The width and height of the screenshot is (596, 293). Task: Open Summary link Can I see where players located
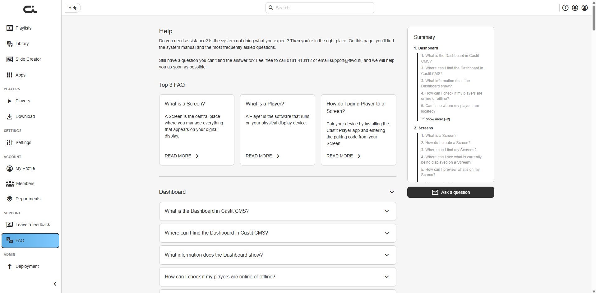tap(450, 109)
